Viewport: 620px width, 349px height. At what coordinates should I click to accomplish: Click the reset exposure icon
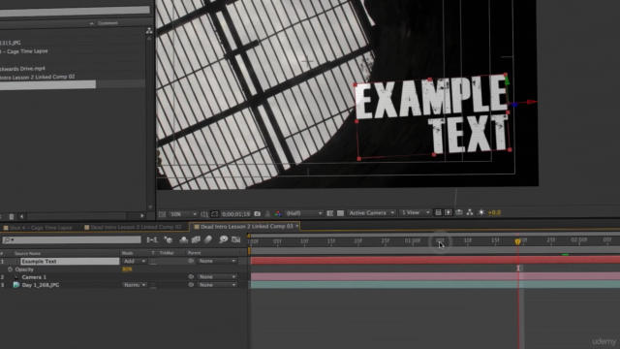tap(481, 212)
